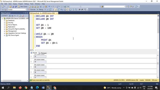This screenshot has height=90, width=160.
Task: Collapse the WHILE block in editor
Action: (35, 34)
